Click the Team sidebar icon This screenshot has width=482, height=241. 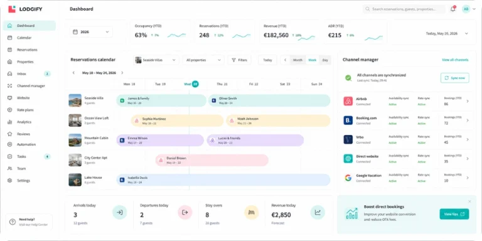pos(9,168)
